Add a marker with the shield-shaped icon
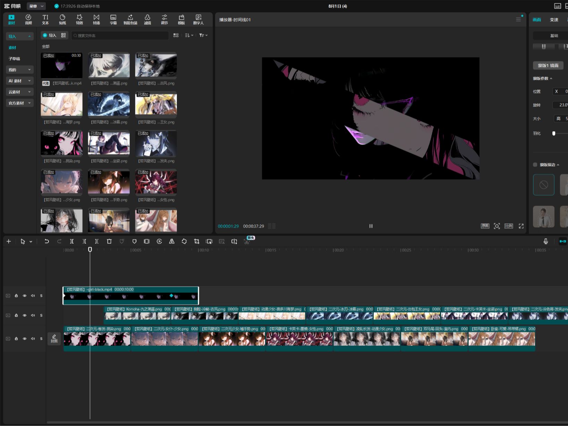Image resolution: width=568 pixels, height=426 pixels. 134,241
